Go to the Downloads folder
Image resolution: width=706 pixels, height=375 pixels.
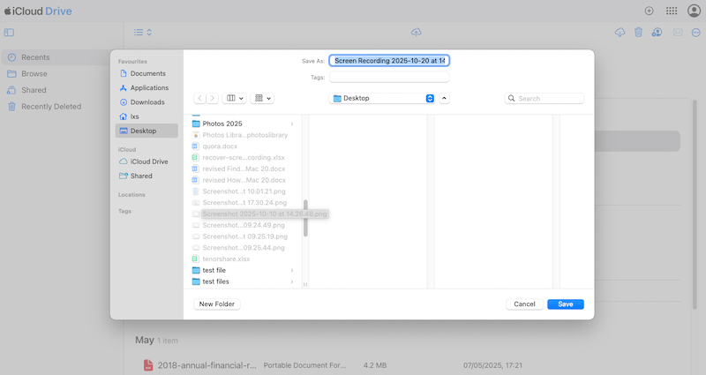(146, 102)
